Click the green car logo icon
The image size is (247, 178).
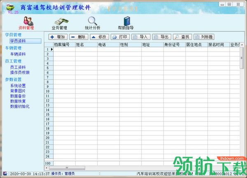click(10, 7)
